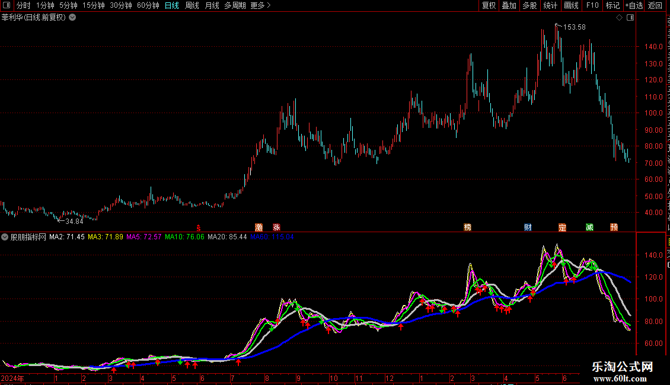The image size is (670, 385).
Task: Click the diamond icon above the chart
Action: (619, 18)
